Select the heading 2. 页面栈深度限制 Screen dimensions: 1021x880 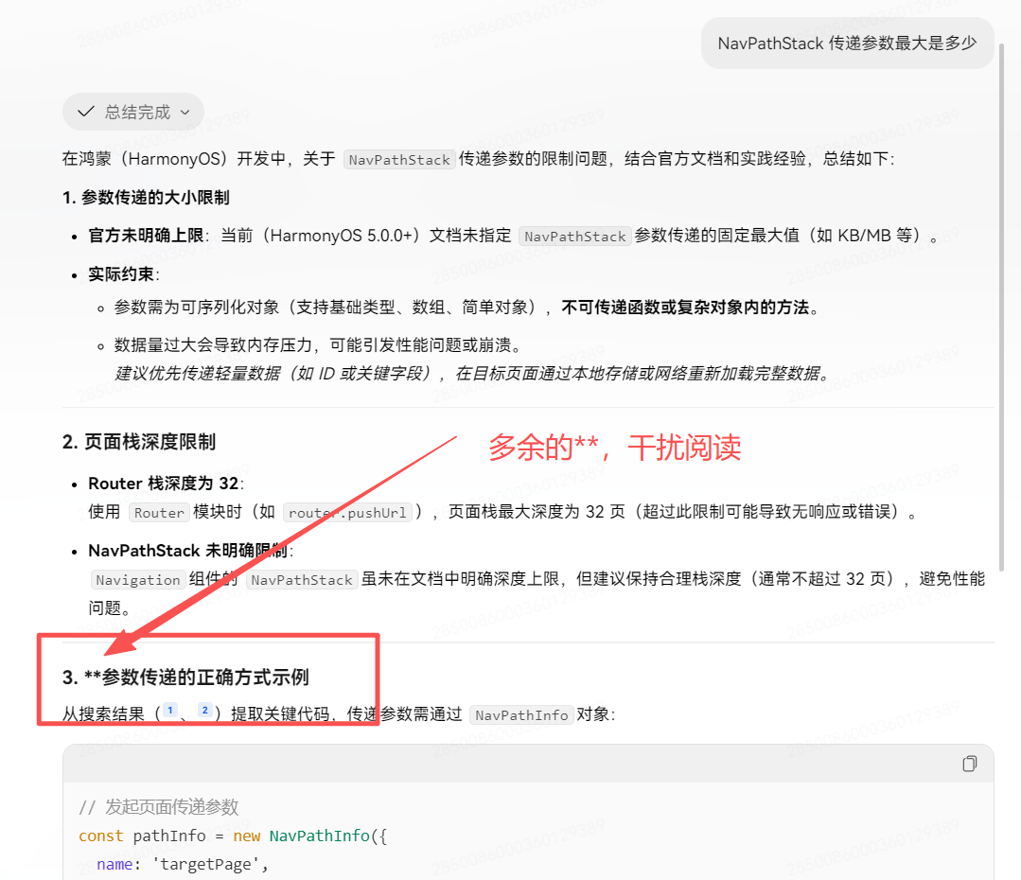(139, 442)
